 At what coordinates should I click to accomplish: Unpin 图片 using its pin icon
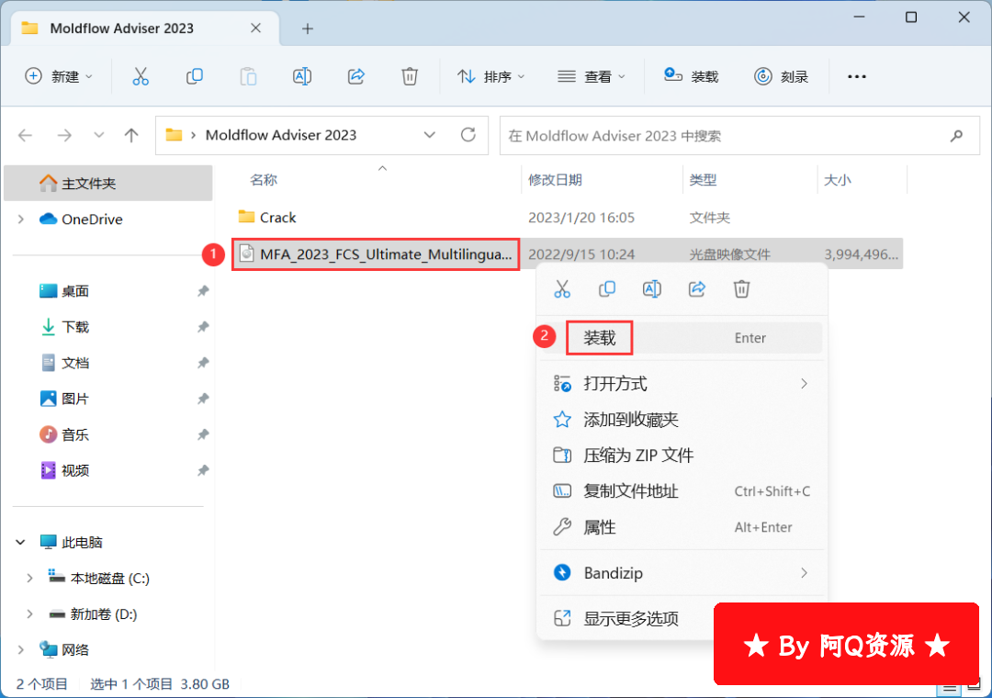point(202,399)
